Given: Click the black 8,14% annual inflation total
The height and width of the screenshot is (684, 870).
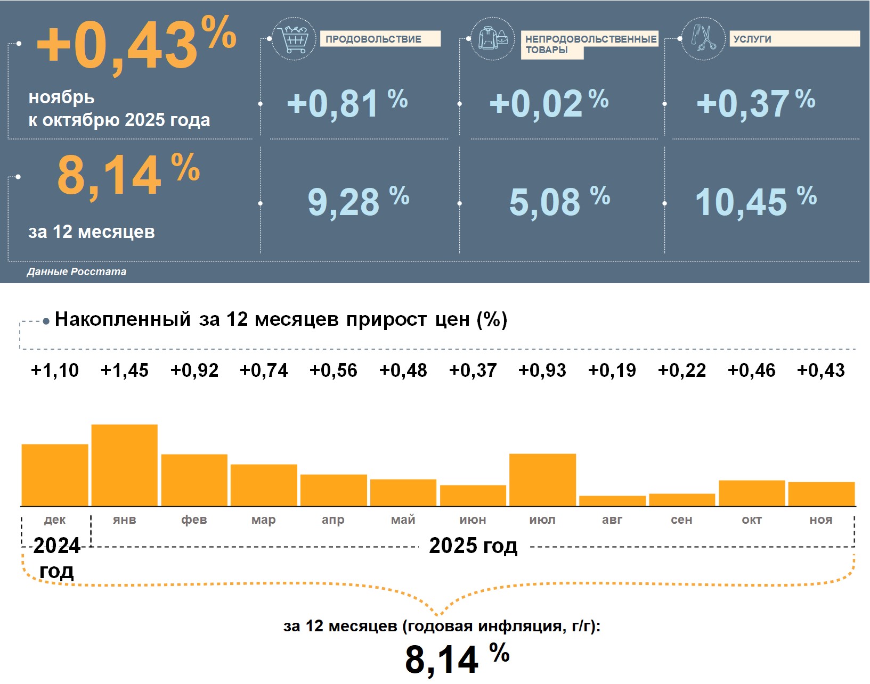Looking at the screenshot, I should 457,658.
